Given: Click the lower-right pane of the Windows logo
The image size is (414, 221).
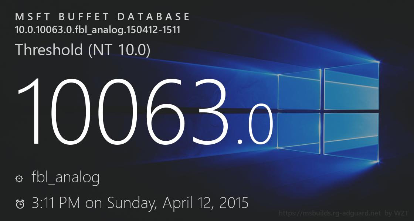Looking at the screenshot, I should pyautogui.click(x=352, y=136).
